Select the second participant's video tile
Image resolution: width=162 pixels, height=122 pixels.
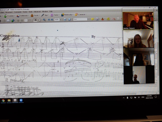click(x=138, y=39)
